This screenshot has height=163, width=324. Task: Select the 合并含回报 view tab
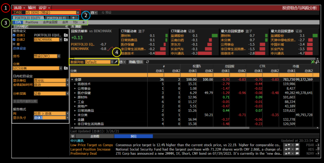pos(50,22)
